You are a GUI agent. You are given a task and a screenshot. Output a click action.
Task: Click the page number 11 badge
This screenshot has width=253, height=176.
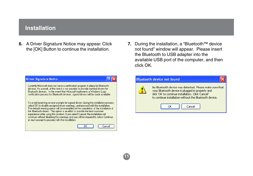click(x=127, y=156)
